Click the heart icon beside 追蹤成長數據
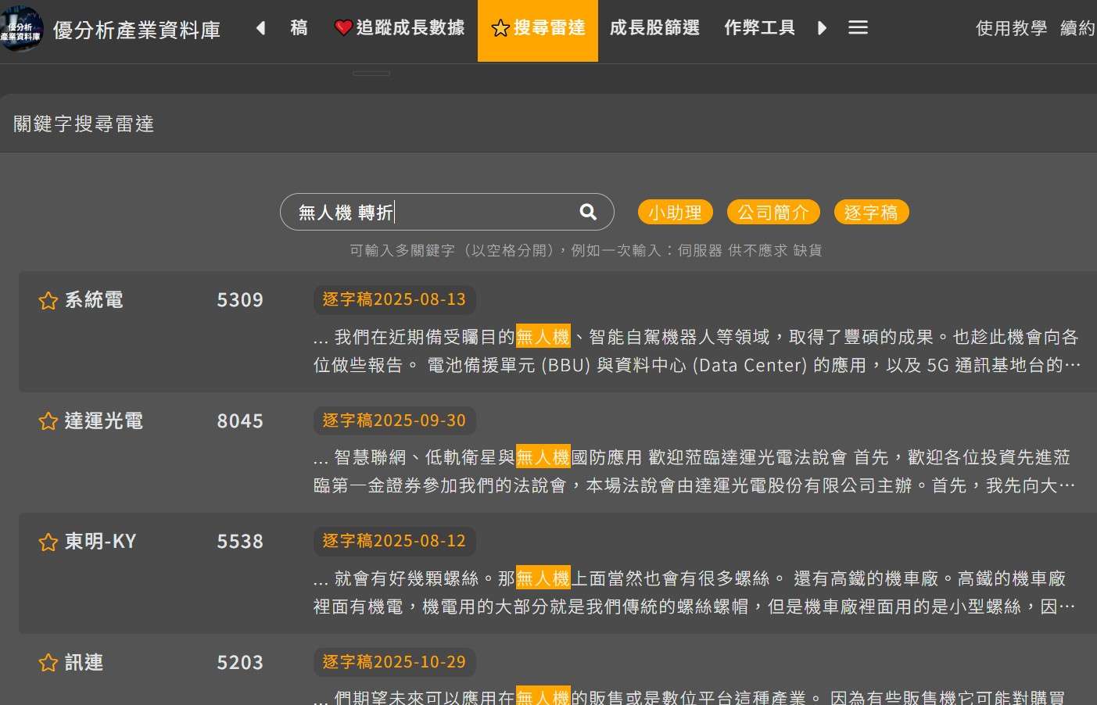Viewport: 1097px width, 705px height. pyautogui.click(x=344, y=27)
